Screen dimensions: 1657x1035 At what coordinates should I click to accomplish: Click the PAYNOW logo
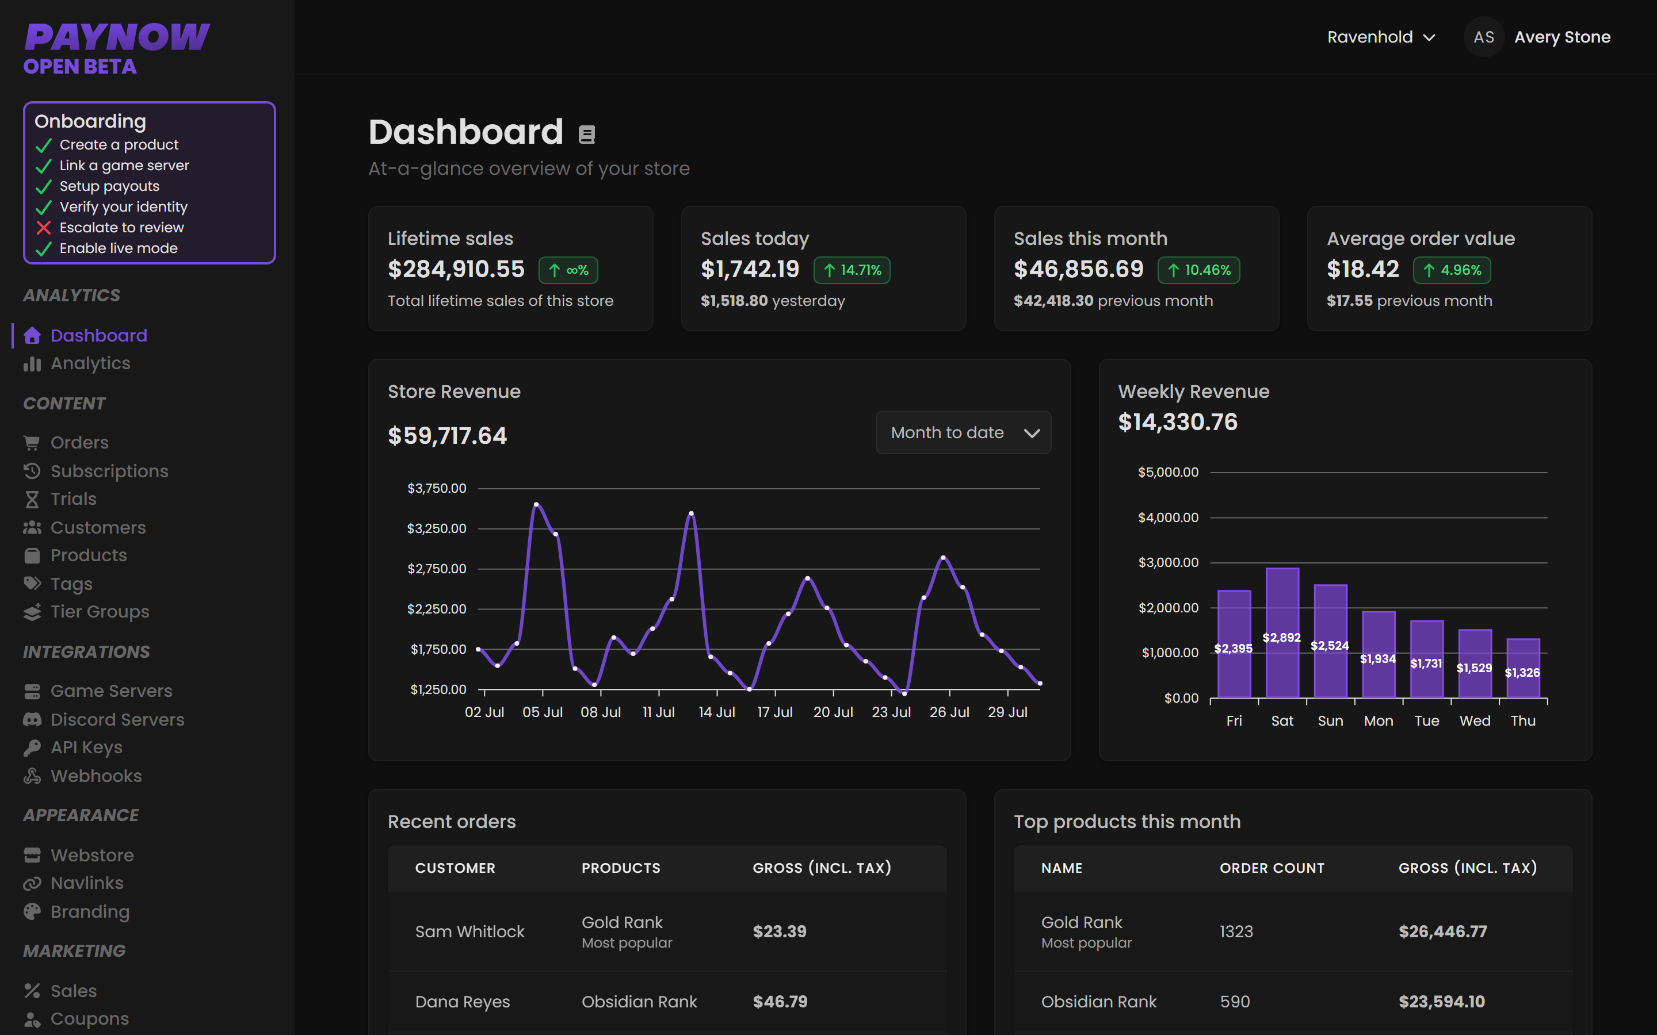tap(116, 37)
